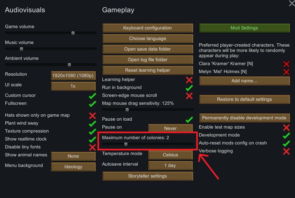
Task: Click the Maximum number of colonies slider
Action: point(126,144)
